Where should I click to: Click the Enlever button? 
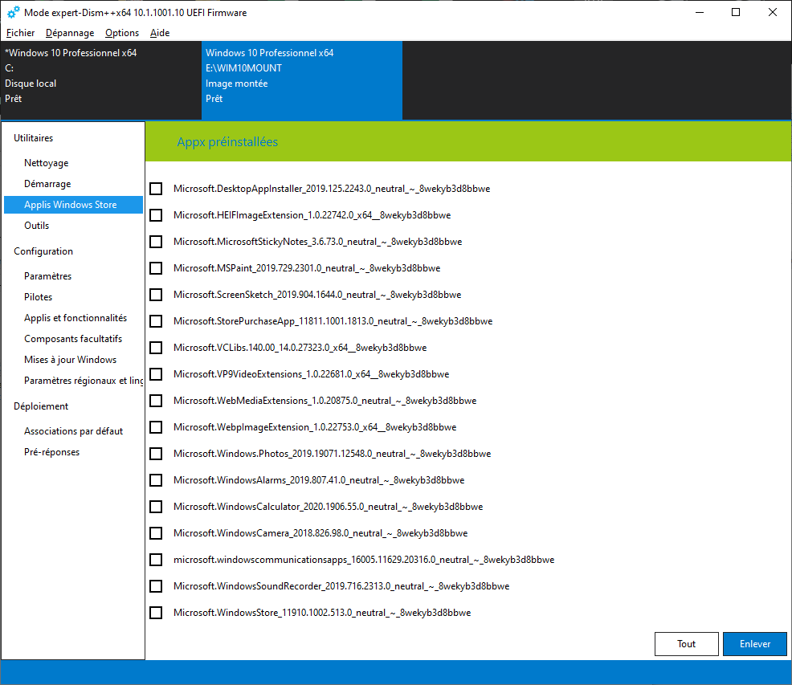point(754,644)
